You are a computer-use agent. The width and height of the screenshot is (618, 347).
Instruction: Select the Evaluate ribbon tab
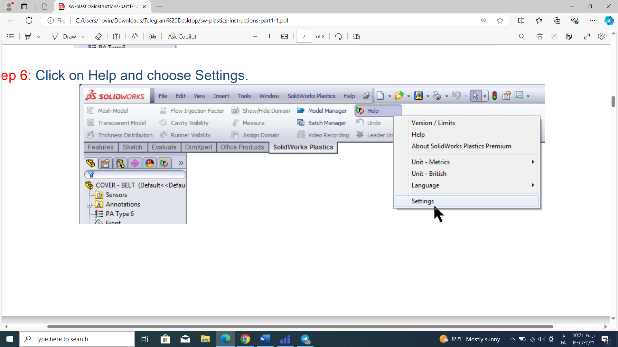point(164,147)
